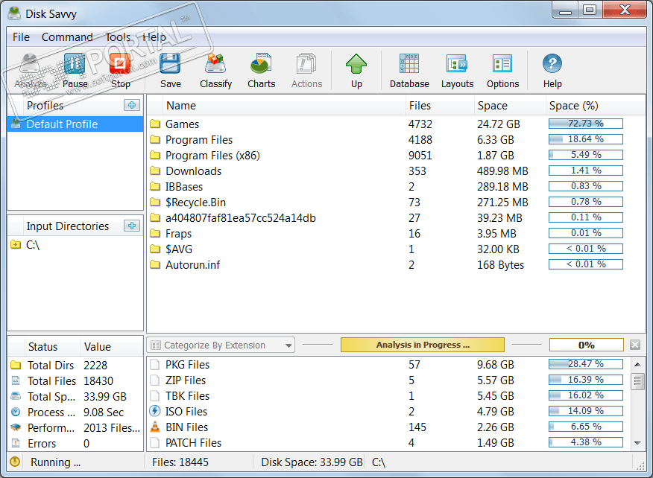The height and width of the screenshot is (478, 653).
Task: Click the Program Files (x86) folder icon
Action: click(x=155, y=155)
